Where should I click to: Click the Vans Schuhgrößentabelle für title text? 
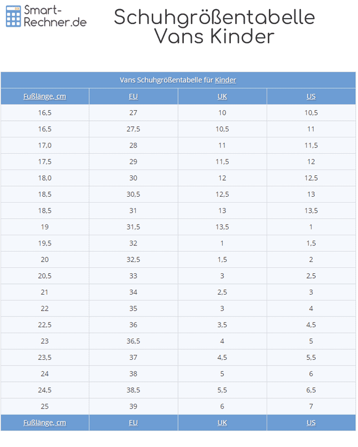[166, 80]
